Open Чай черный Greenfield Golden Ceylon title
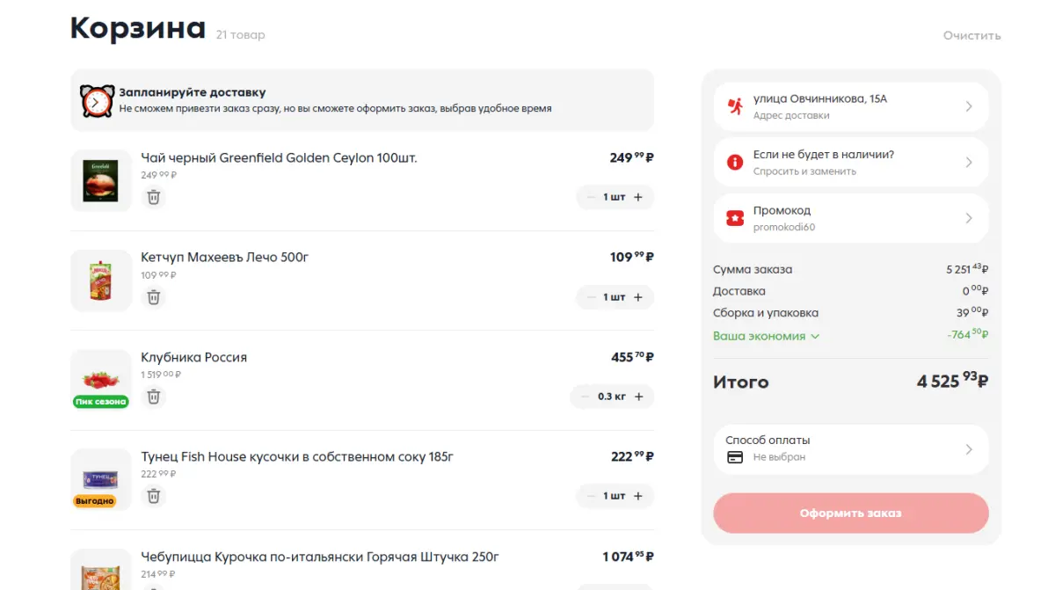This screenshot has width=1055, height=590. [x=279, y=158]
